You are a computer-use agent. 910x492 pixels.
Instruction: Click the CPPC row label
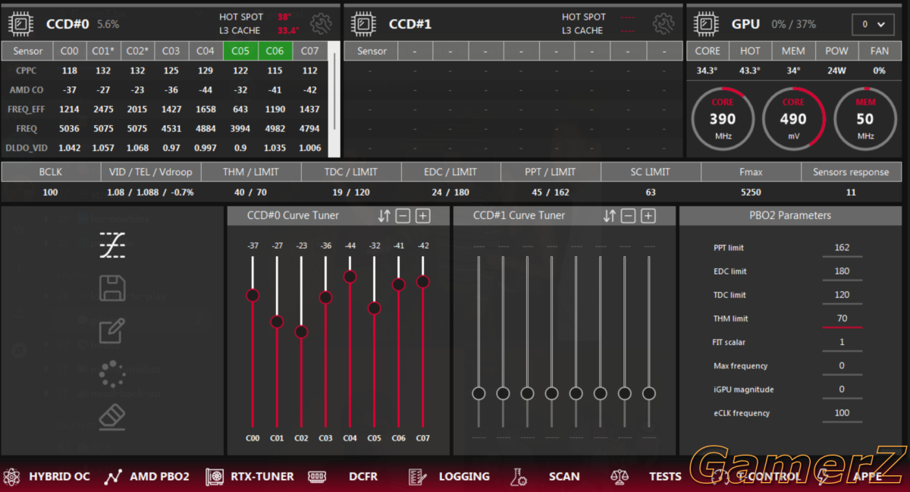[x=27, y=71]
